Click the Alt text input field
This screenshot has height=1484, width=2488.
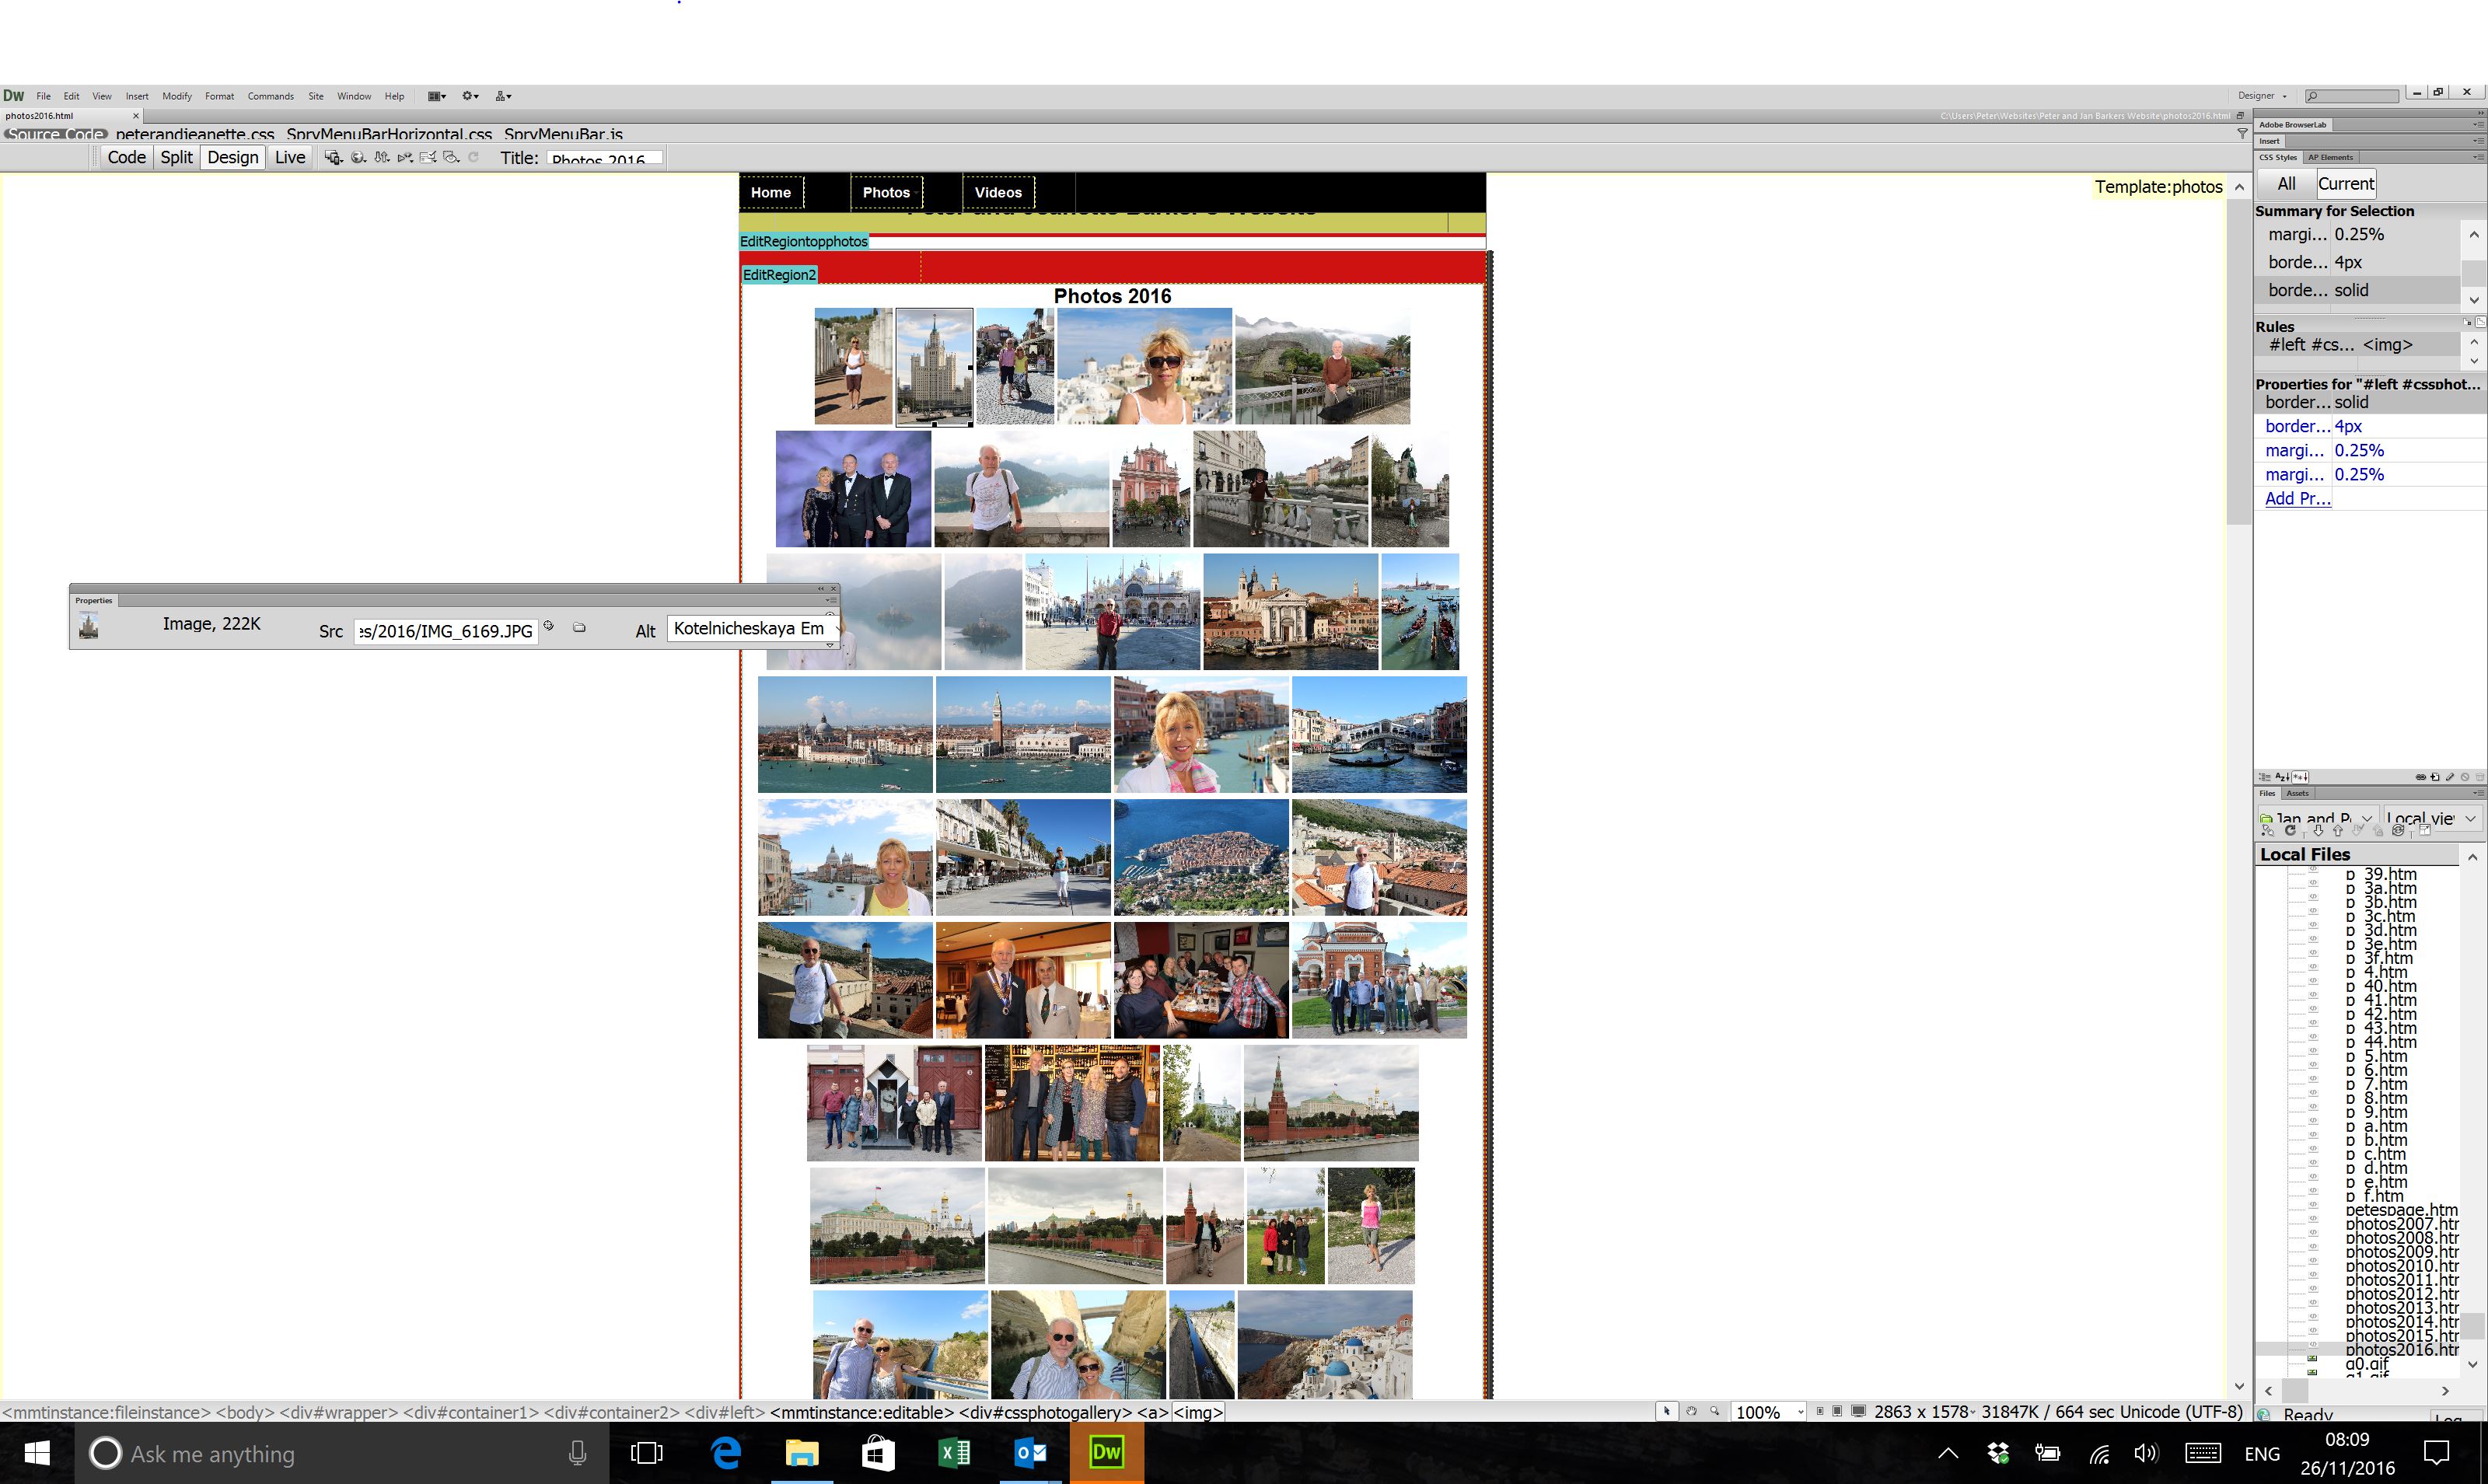pyautogui.click(x=748, y=629)
